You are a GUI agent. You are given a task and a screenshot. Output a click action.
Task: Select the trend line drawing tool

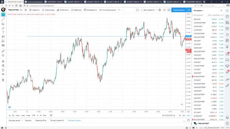click(x=3, y=19)
